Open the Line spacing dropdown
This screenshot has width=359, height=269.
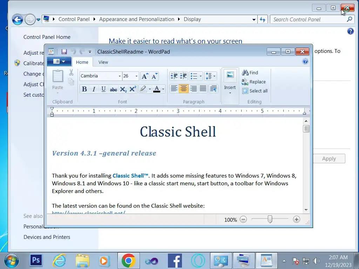pyautogui.click(x=210, y=76)
